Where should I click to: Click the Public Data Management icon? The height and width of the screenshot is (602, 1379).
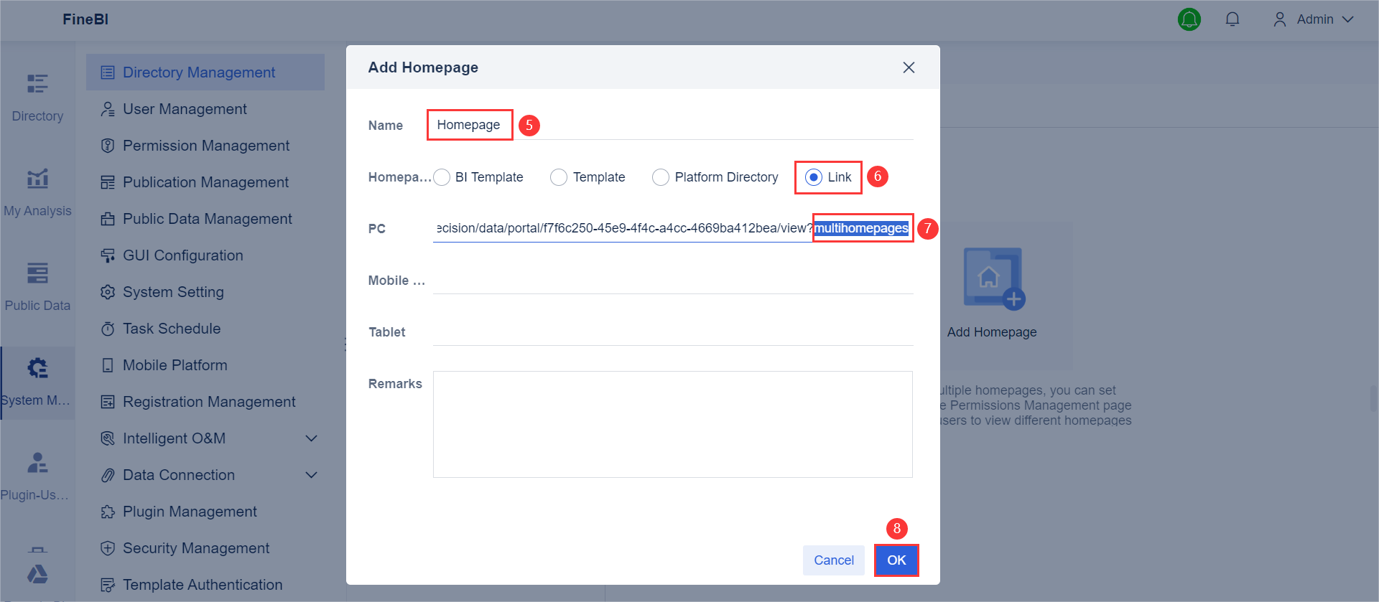[x=108, y=219]
